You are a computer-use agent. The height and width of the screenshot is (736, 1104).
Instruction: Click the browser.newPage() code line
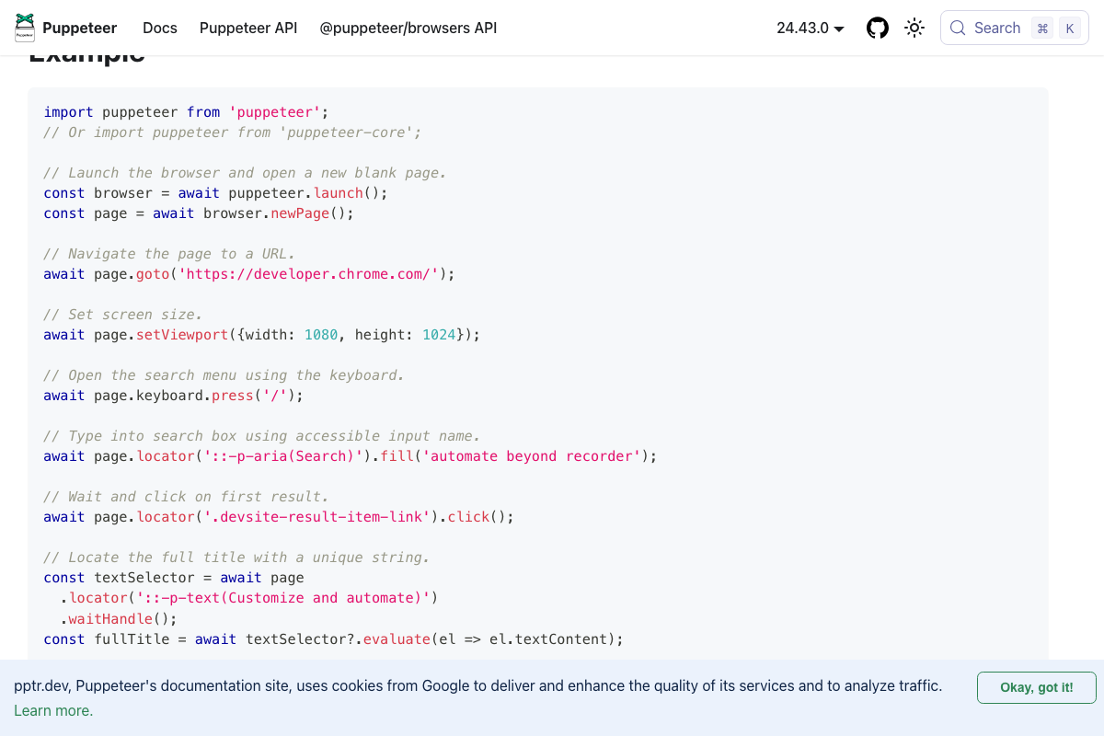point(199,213)
